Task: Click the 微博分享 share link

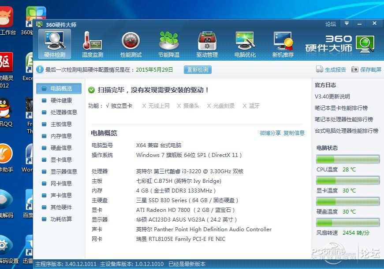Action: [x=270, y=133]
